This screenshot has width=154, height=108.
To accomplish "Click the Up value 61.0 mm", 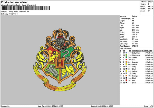I will coord(135,30).
